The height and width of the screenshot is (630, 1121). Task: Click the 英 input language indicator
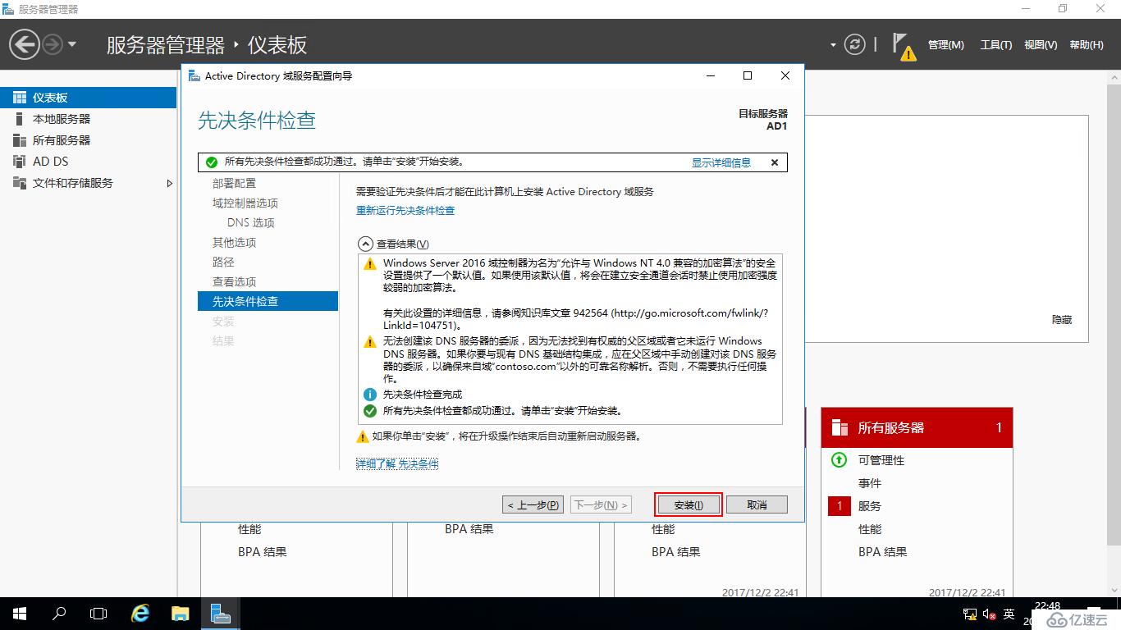1009,614
